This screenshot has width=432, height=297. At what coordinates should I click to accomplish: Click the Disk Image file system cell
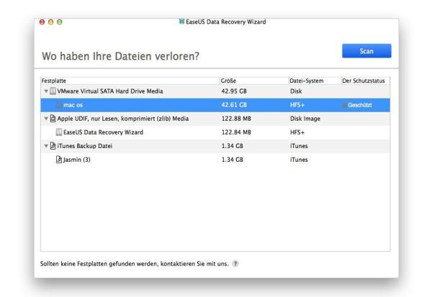[x=305, y=119]
